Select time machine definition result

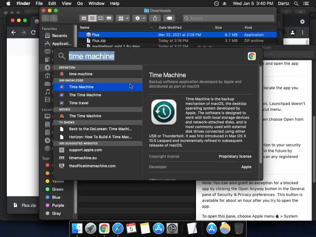click(x=98, y=74)
